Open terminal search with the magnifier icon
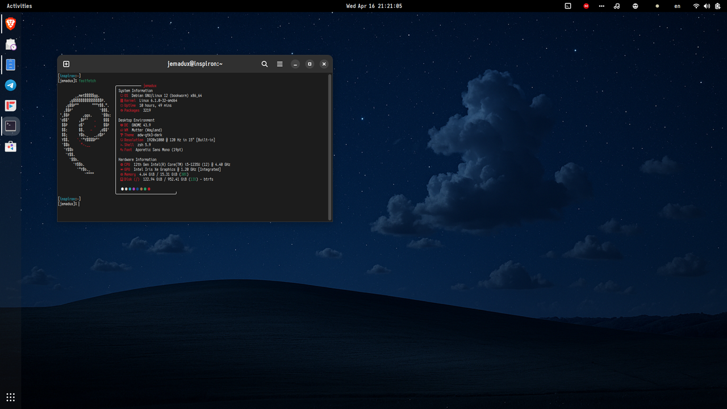The image size is (727, 409). point(265,64)
